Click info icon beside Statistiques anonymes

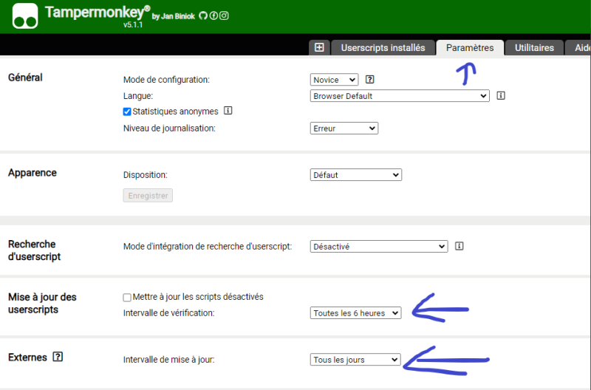pyautogui.click(x=228, y=111)
